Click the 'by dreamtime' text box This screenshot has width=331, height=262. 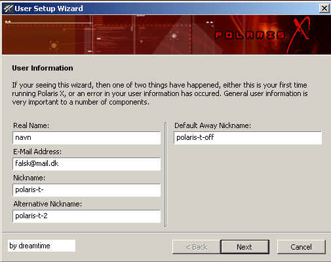(x=41, y=246)
